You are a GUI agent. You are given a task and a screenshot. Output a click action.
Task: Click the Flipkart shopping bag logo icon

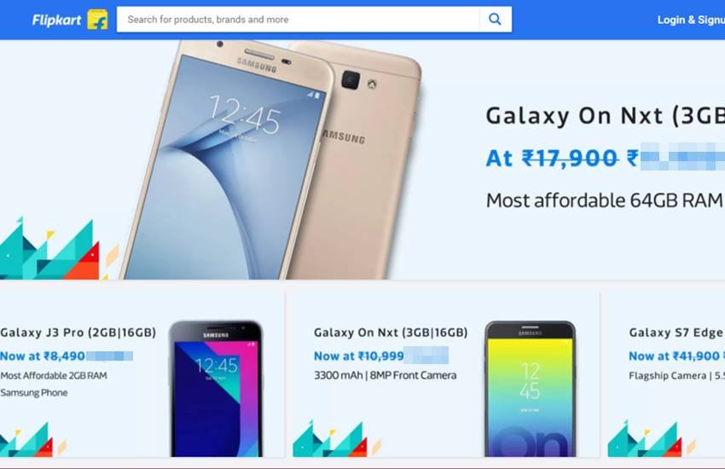(x=97, y=20)
